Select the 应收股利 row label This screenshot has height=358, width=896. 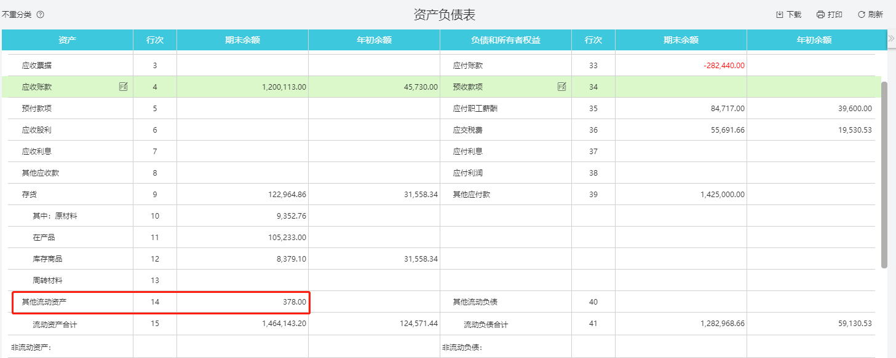click(x=37, y=130)
